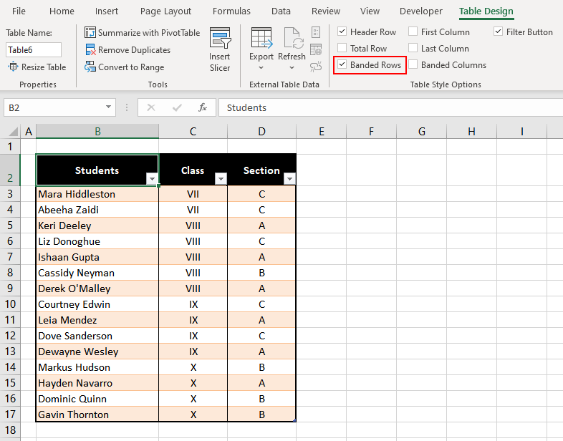This screenshot has width=563, height=441.
Task: Toggle the Banded Rows checkbox
Action: tap(342, 64)
